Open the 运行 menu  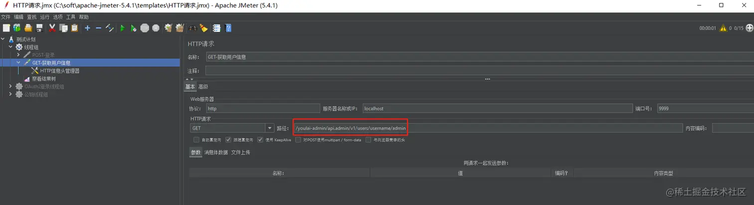click(x=45, y=17)
